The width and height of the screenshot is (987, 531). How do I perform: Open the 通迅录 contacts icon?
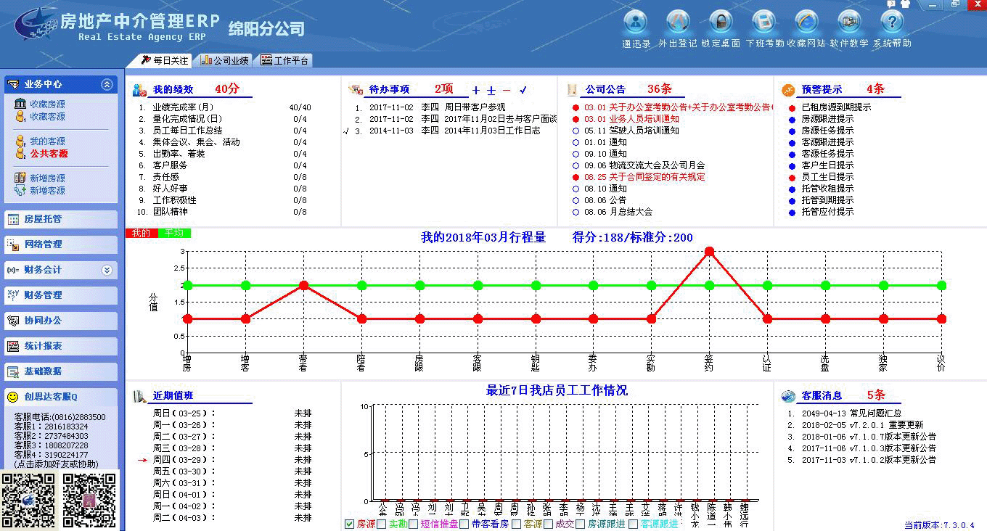[x=636, y=22]
